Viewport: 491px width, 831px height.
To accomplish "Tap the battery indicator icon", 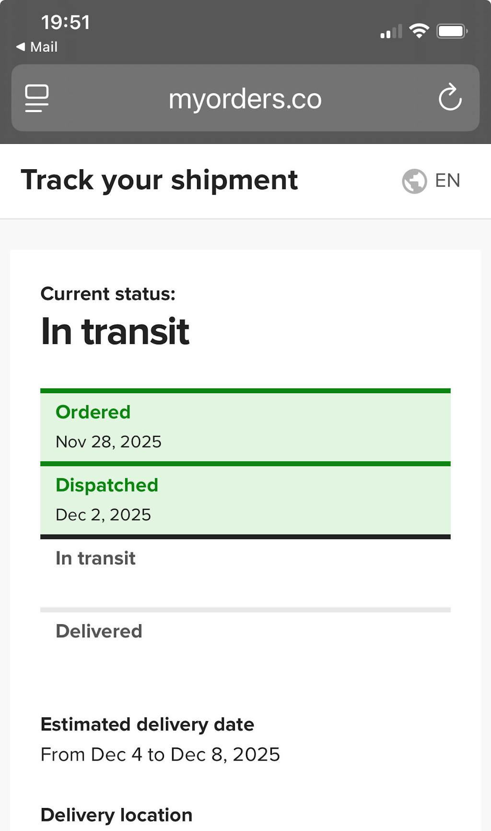I will [x=452, y=32].
